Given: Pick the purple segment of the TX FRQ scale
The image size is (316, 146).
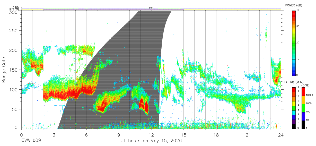Looking at the screenshot, I should click(294, 122).
